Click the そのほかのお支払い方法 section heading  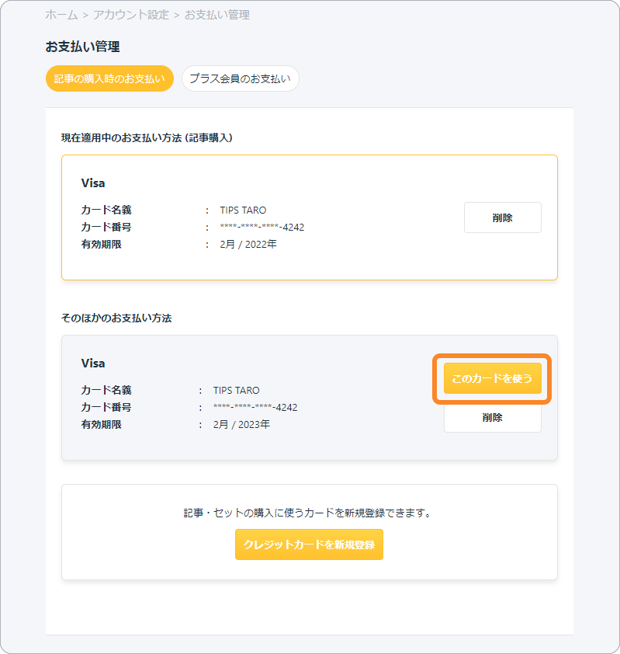coord(116,318)
